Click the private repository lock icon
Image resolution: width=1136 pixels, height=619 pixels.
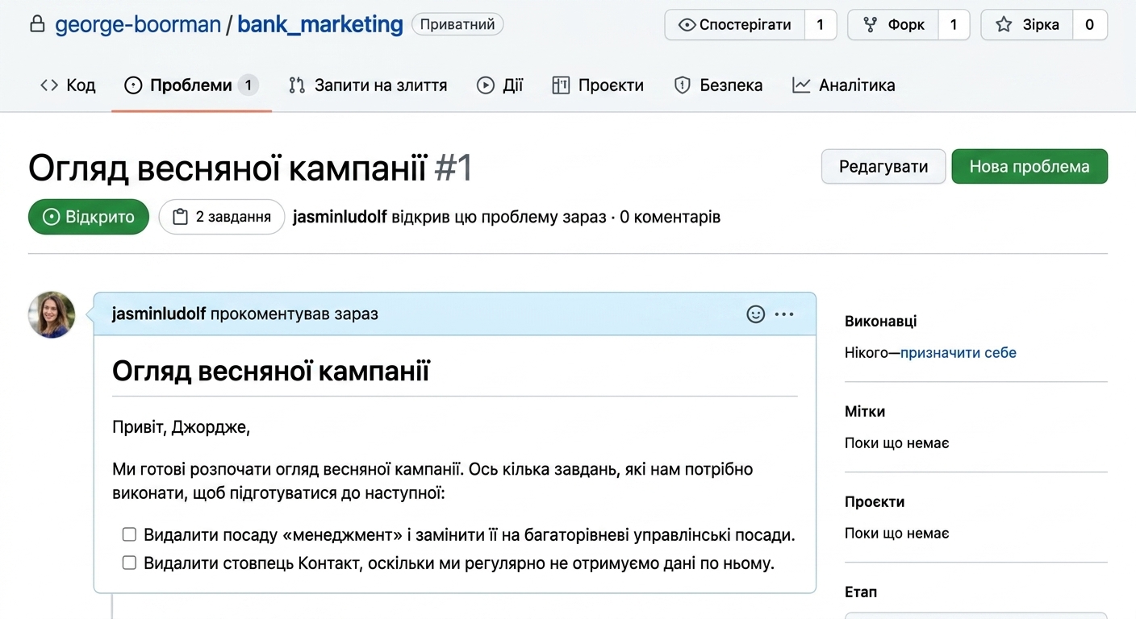[37, 24]
